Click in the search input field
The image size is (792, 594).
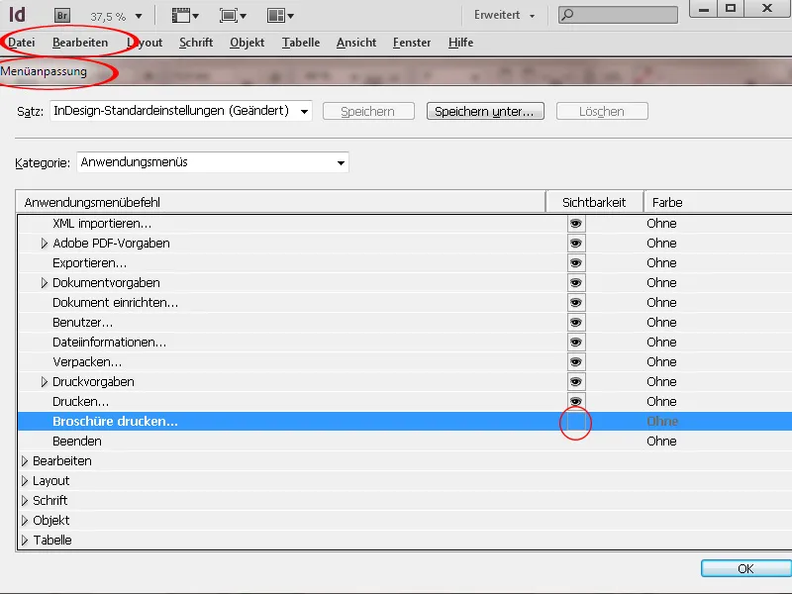pyautogui.click(x=618, y=15)
